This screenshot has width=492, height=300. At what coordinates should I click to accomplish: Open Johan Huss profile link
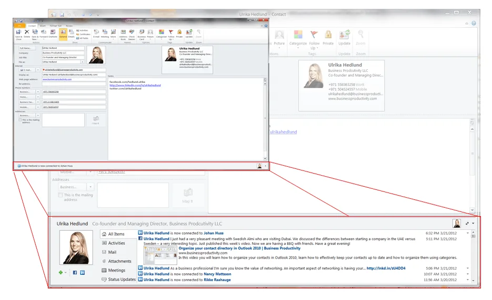click(x=213, y=233)
